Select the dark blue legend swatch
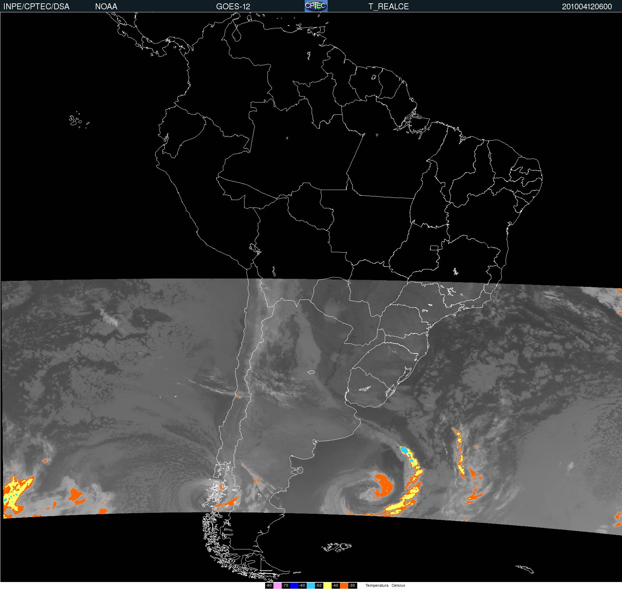Screen dimensions: 622x589 (294, 586)
